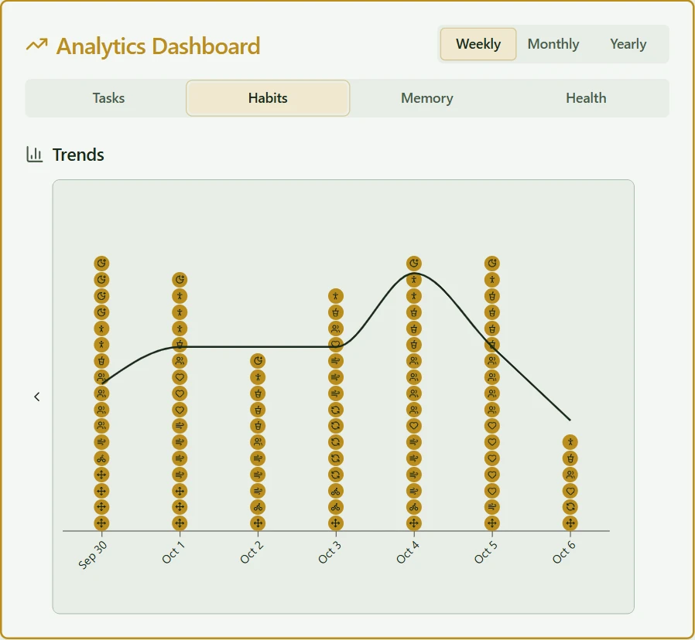Click the people icon in the Oct 3 column
Image resolution: width=695 pixels, height=640 pixels.
[336, 329]
